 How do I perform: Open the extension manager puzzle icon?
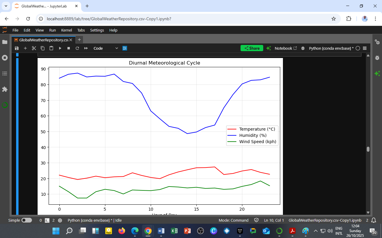[x=5, y=89]
